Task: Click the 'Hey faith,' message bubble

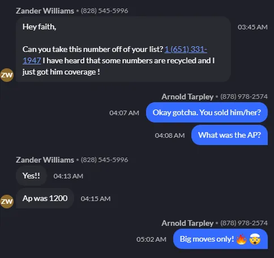Action: pyautogui.click(x=123, y=49)
